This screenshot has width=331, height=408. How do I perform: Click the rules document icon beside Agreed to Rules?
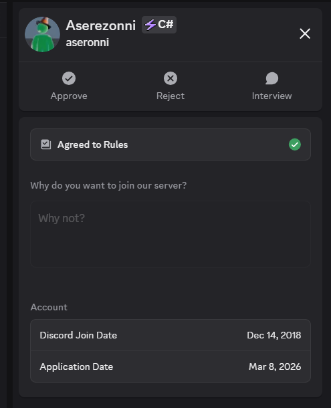click(x=45, y=144)
